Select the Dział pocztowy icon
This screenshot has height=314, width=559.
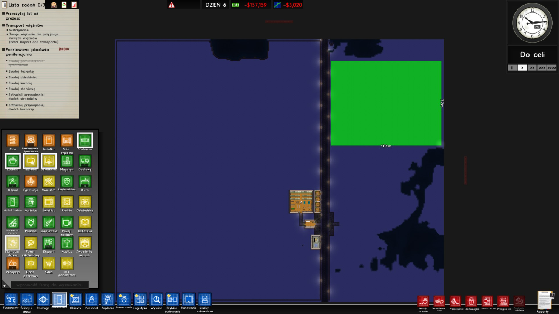point(31,263)
